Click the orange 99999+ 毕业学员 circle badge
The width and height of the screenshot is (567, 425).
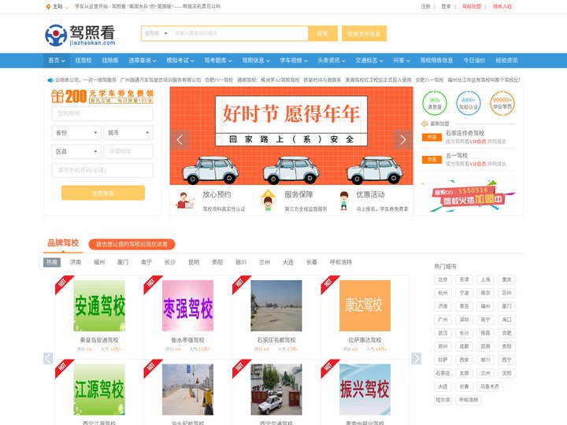click(x=502, y=103)
